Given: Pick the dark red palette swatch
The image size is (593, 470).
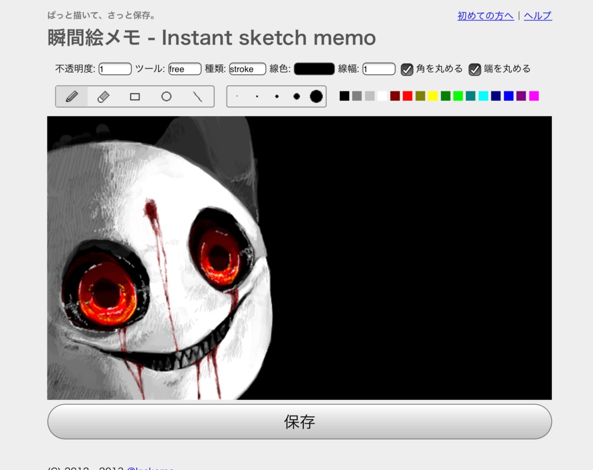Looking at the screenshot, I should pos(395,96).
